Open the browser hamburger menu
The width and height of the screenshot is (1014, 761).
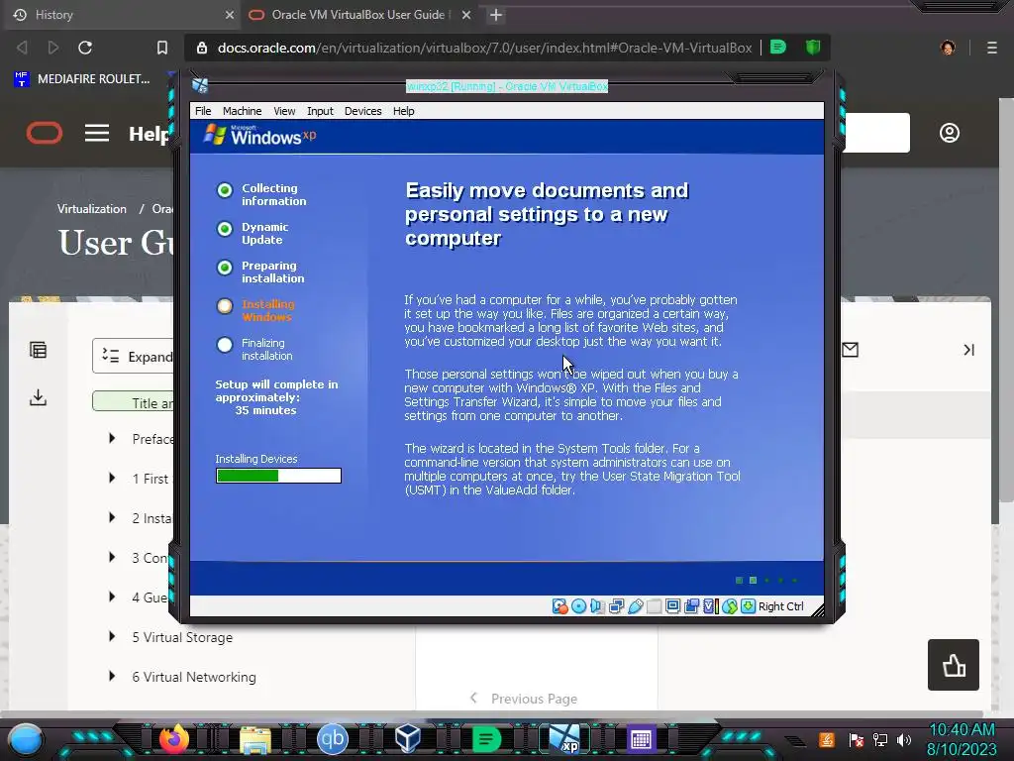992,48
